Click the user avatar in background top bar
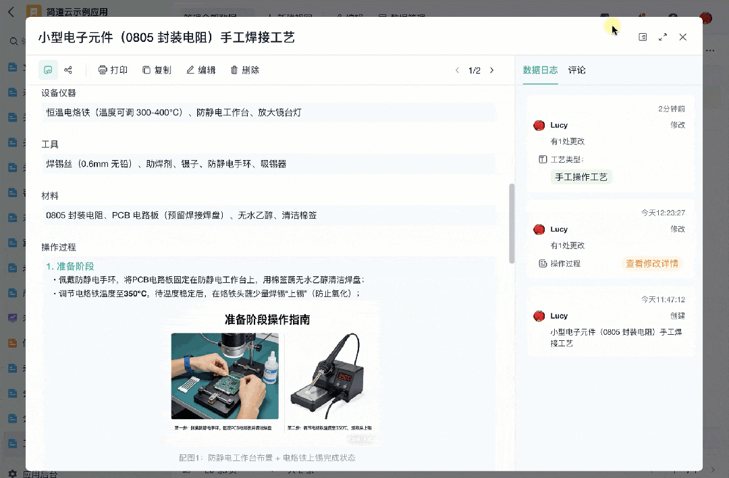 pos(705,18)
